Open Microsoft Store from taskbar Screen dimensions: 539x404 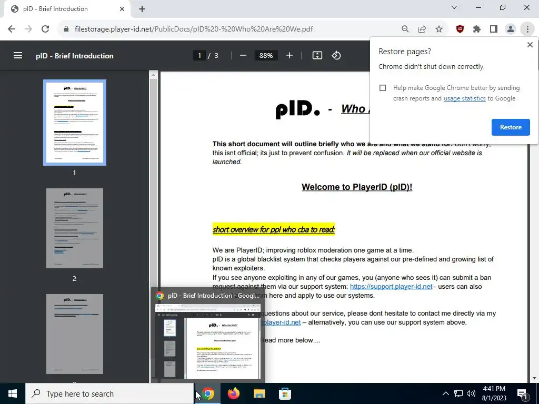click(x=285, y=393)
